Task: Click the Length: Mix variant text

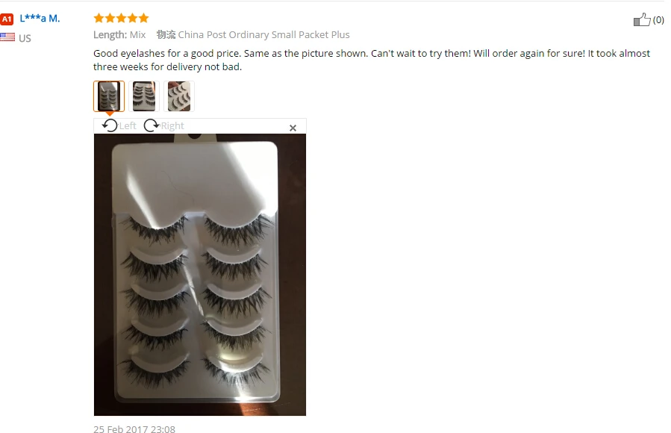Action: [119, 34]
